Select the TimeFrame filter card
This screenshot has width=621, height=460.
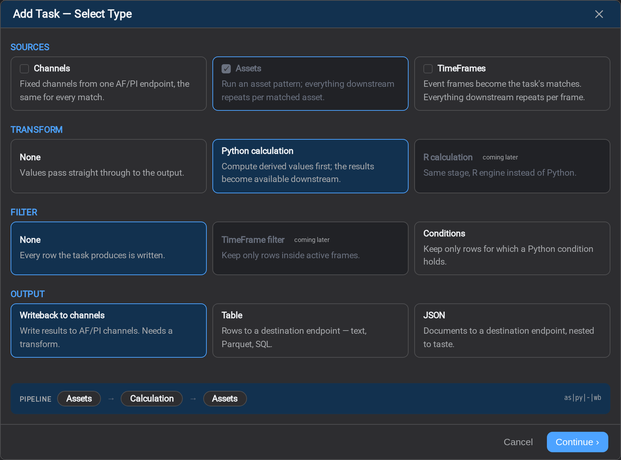(310, 248)
